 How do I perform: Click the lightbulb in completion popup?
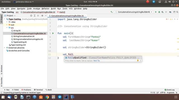coord(138,61)
